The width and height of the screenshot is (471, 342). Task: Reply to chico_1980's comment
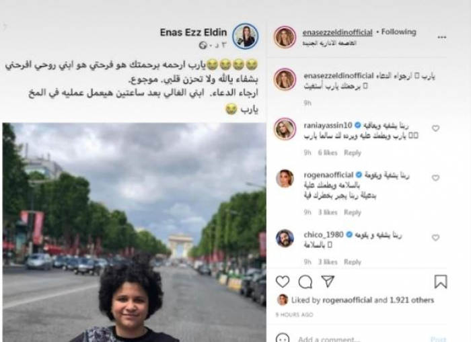pos(353,262)
